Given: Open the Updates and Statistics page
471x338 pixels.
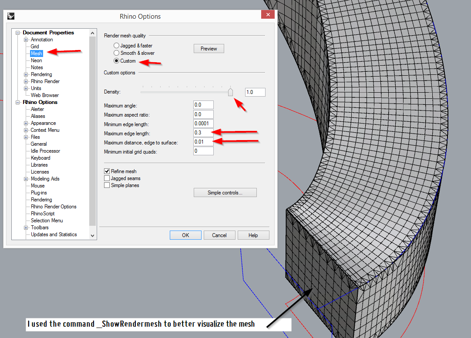Looking at the screenshot, I should (54, 234).
